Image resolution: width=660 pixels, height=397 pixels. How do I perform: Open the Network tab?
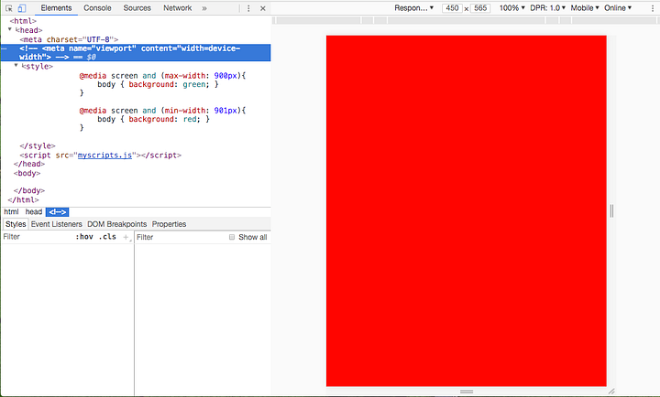tap(177, 8)
